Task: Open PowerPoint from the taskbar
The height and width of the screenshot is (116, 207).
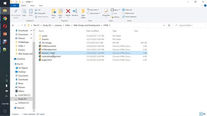Action: [5, 34]
